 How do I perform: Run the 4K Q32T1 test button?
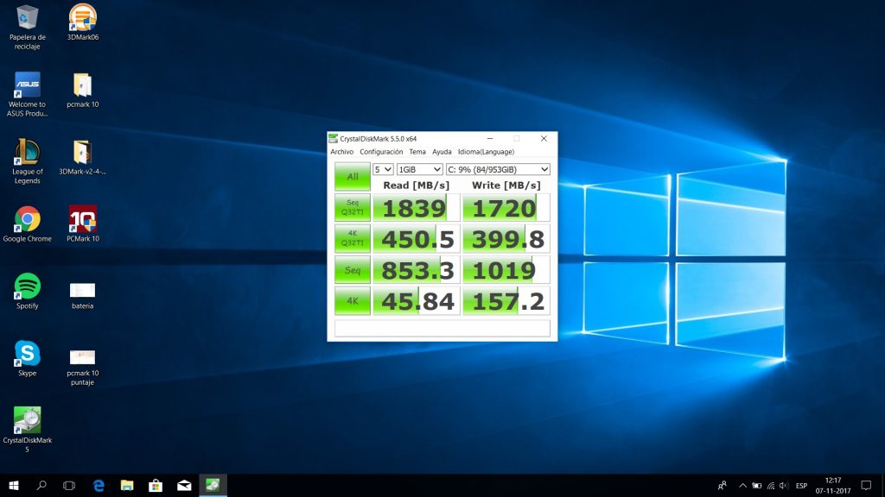click(352, 239)
